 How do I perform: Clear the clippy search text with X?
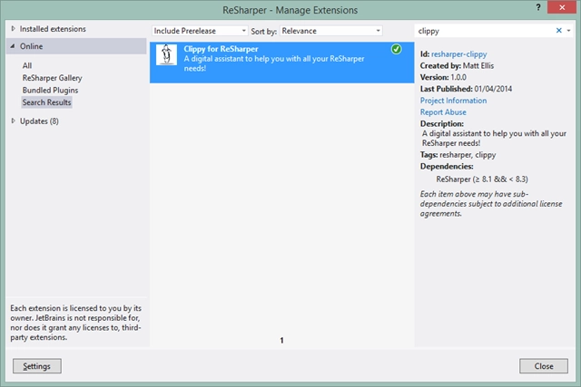[x=559, y=31]
